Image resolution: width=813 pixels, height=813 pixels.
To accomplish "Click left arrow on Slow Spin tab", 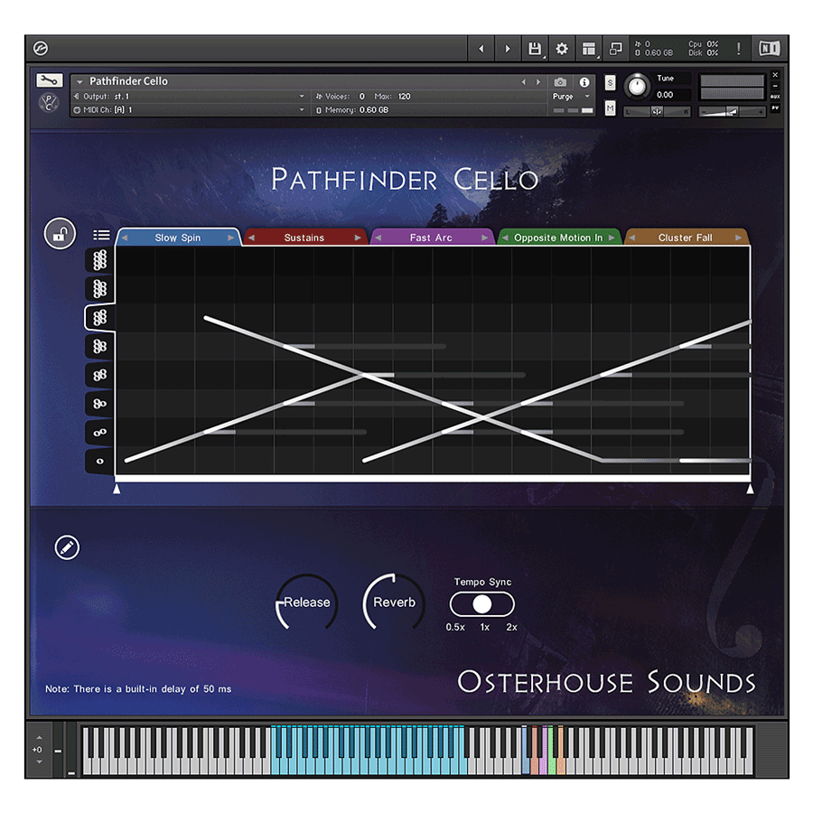I will [x=125, y=238].
